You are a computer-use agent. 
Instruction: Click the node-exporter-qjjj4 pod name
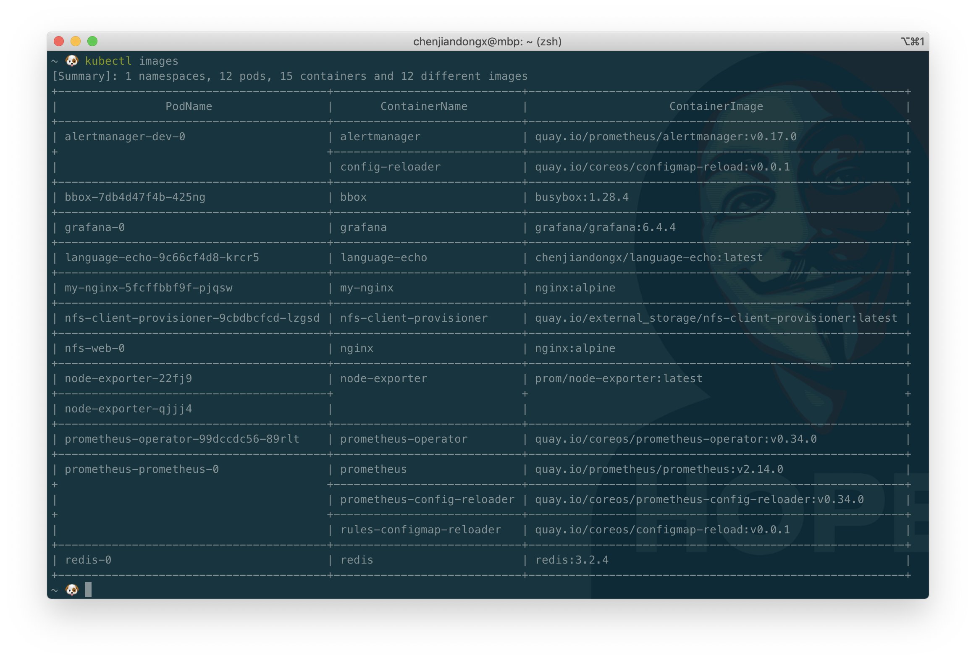pos(128,408)
